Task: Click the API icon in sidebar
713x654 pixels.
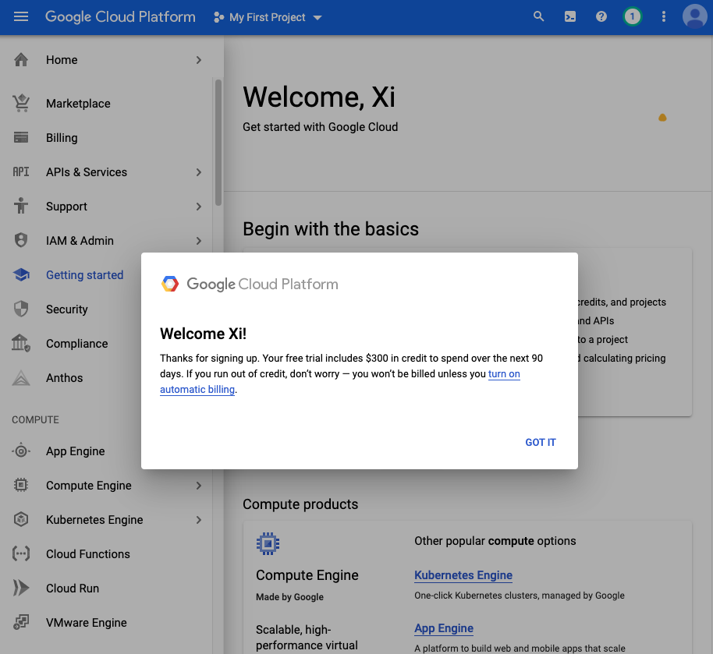Action: 21,171
